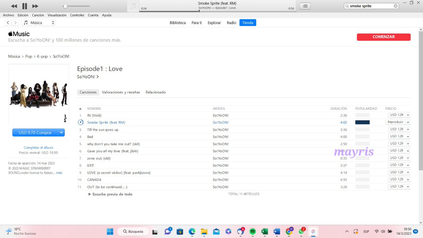Click the Completar el álbum link
Image resolution: width=423 pixels, height=238 pixels.
coord(38,147)
